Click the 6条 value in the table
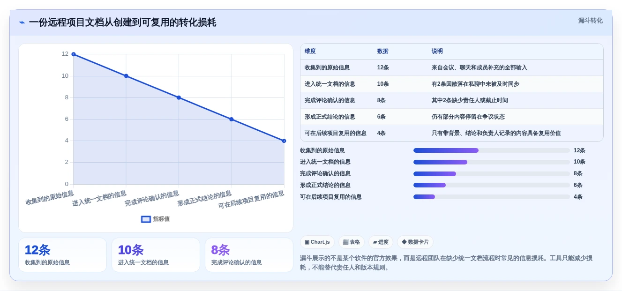The height and width of the screenshot is (291, 622). coord(382,117)
